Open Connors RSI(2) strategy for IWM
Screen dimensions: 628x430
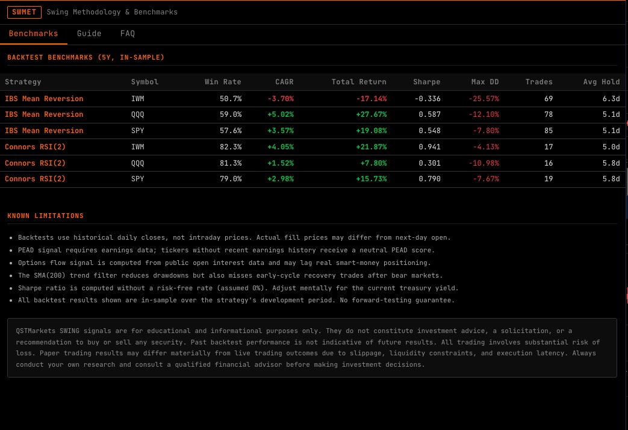(36, 147)
